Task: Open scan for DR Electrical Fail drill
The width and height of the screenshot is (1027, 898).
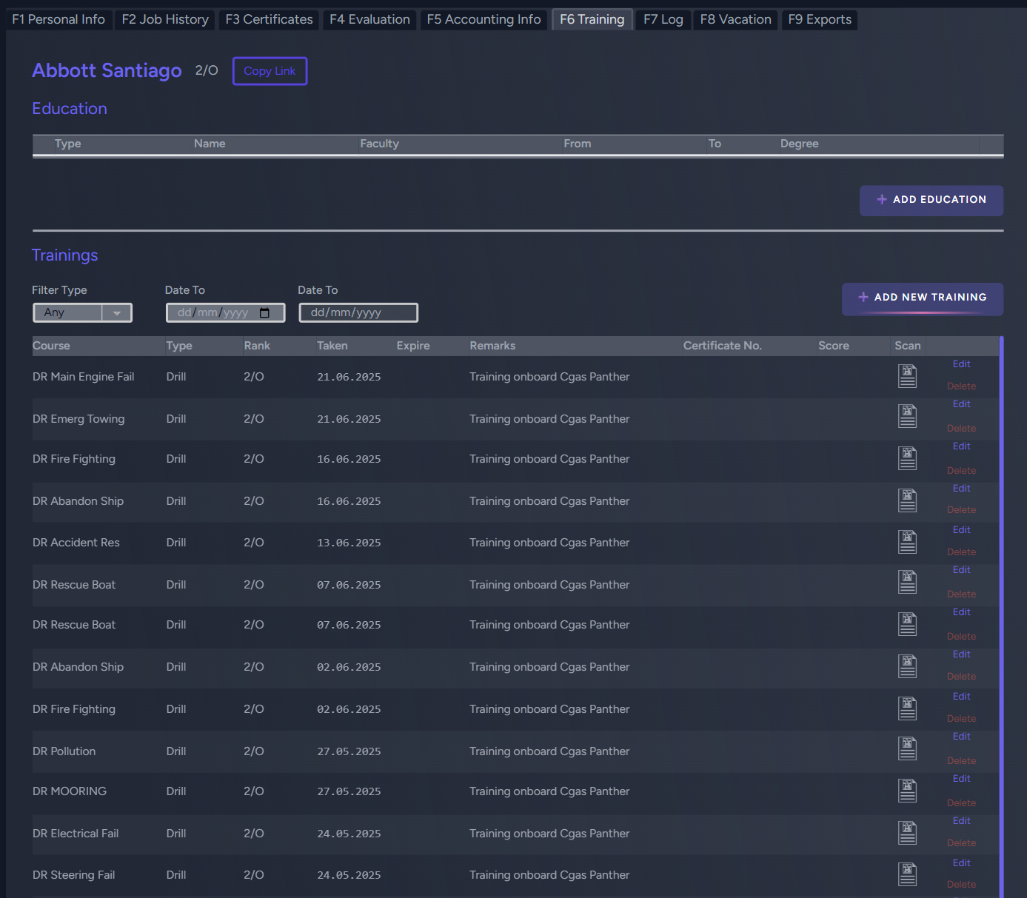Action: coord(907,833)
